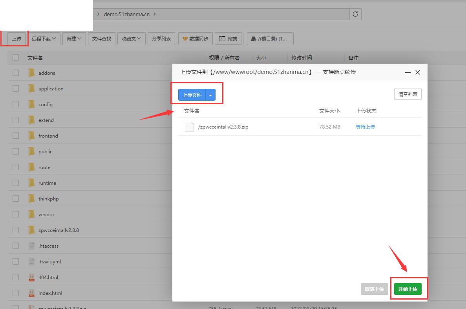Open the 终端 terminal icon button
Image resolution: width=466 pixels, height=309 pixels.
(x=223, y=39)
